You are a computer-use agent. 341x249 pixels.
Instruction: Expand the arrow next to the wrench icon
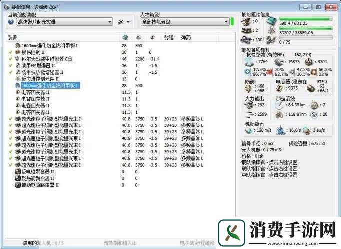click(128, 22)
